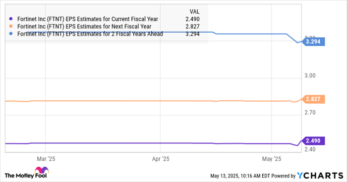
Task: Click the The Motley Fool text logo
Action: point(26,176)
